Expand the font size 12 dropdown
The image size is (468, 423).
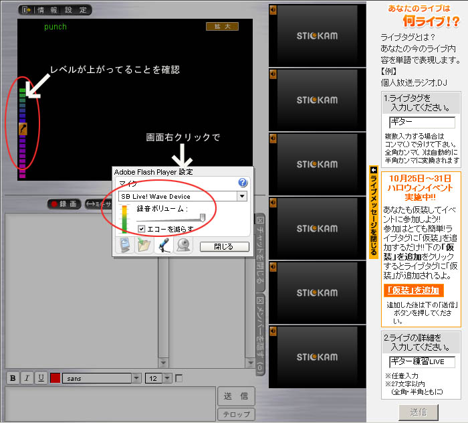(x=167, y=378)
